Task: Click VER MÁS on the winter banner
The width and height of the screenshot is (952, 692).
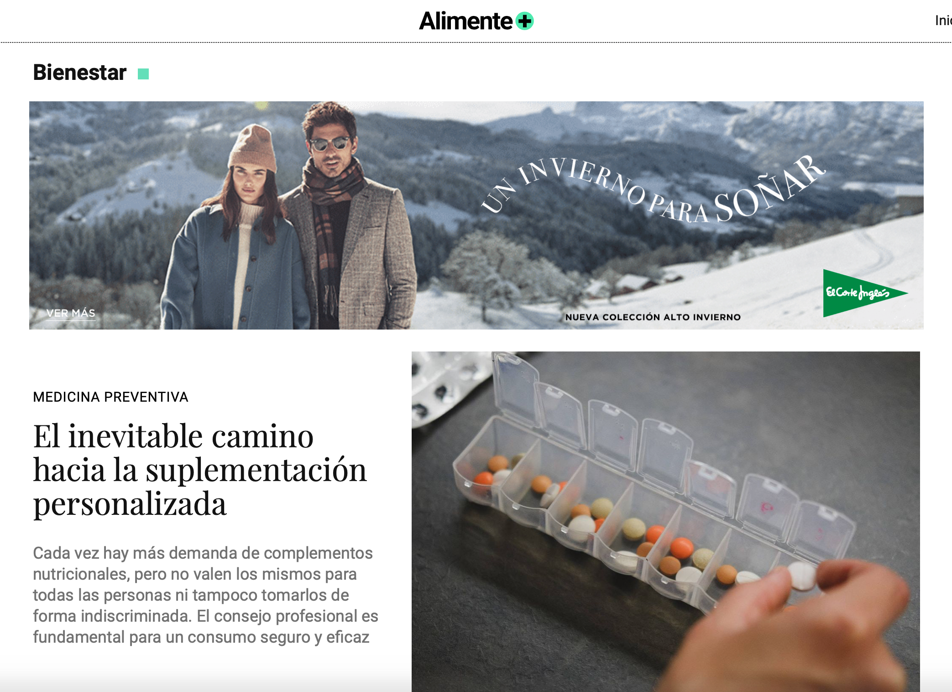Action: pyautogui.click(x=71, y=313)
